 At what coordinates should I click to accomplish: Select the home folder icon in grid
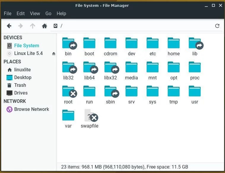click(x=174, y=43)
